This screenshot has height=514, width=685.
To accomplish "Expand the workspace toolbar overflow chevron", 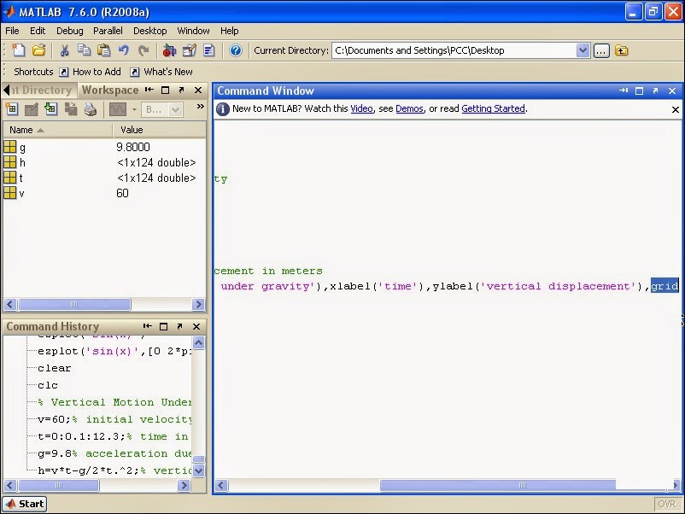I will (x=201, y=108).
